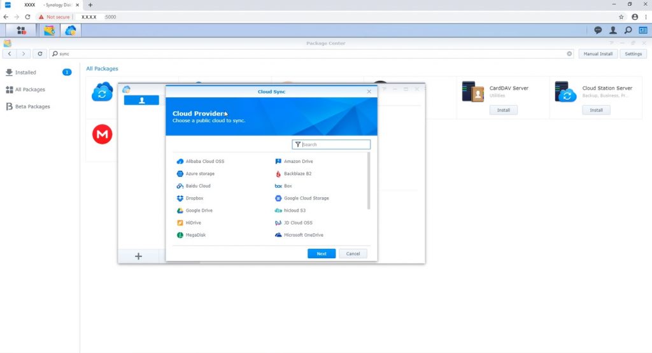Click the cloud provider Search field
652x353 pixels.
(x=331, y=144)
